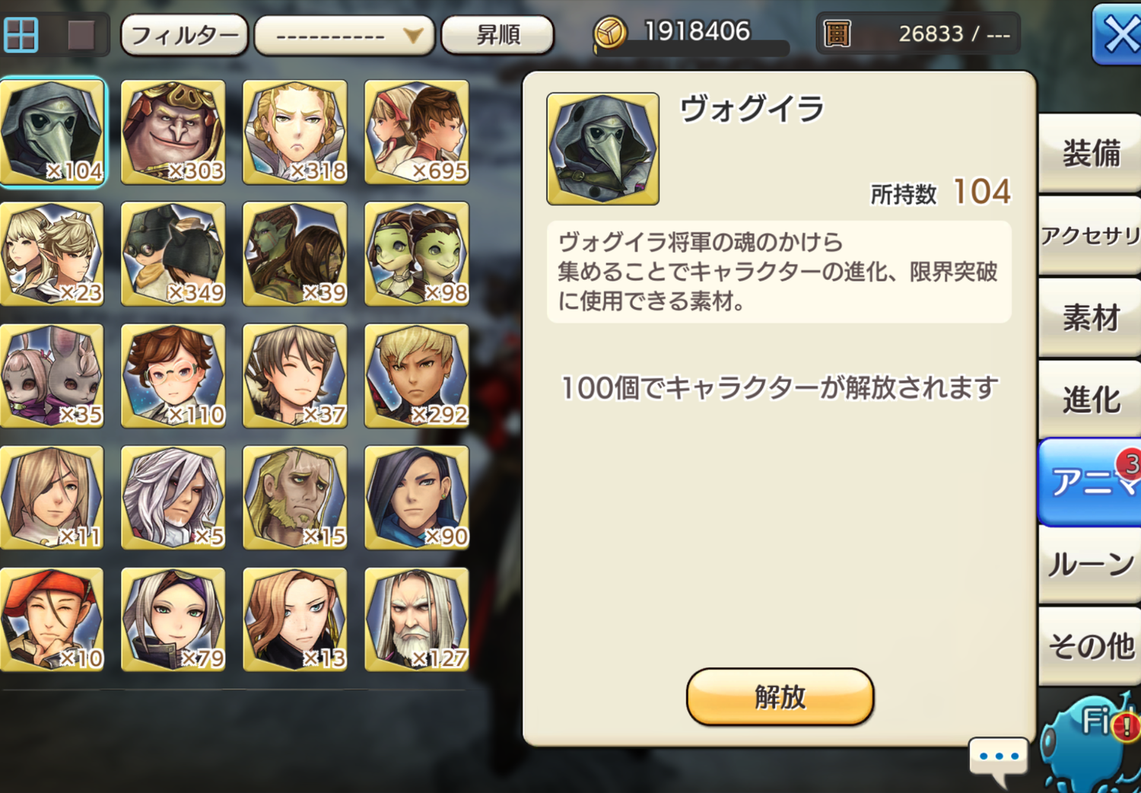Toggle 昇順 ascending sort order
Image resolution: width=1141 pixels, height=793 pixels.
point(497,35)
